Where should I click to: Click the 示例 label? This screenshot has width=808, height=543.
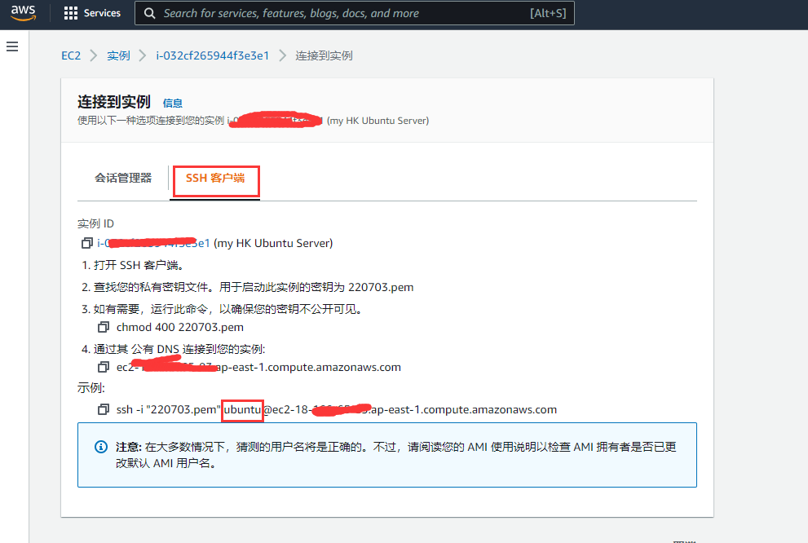coord(91,388)
